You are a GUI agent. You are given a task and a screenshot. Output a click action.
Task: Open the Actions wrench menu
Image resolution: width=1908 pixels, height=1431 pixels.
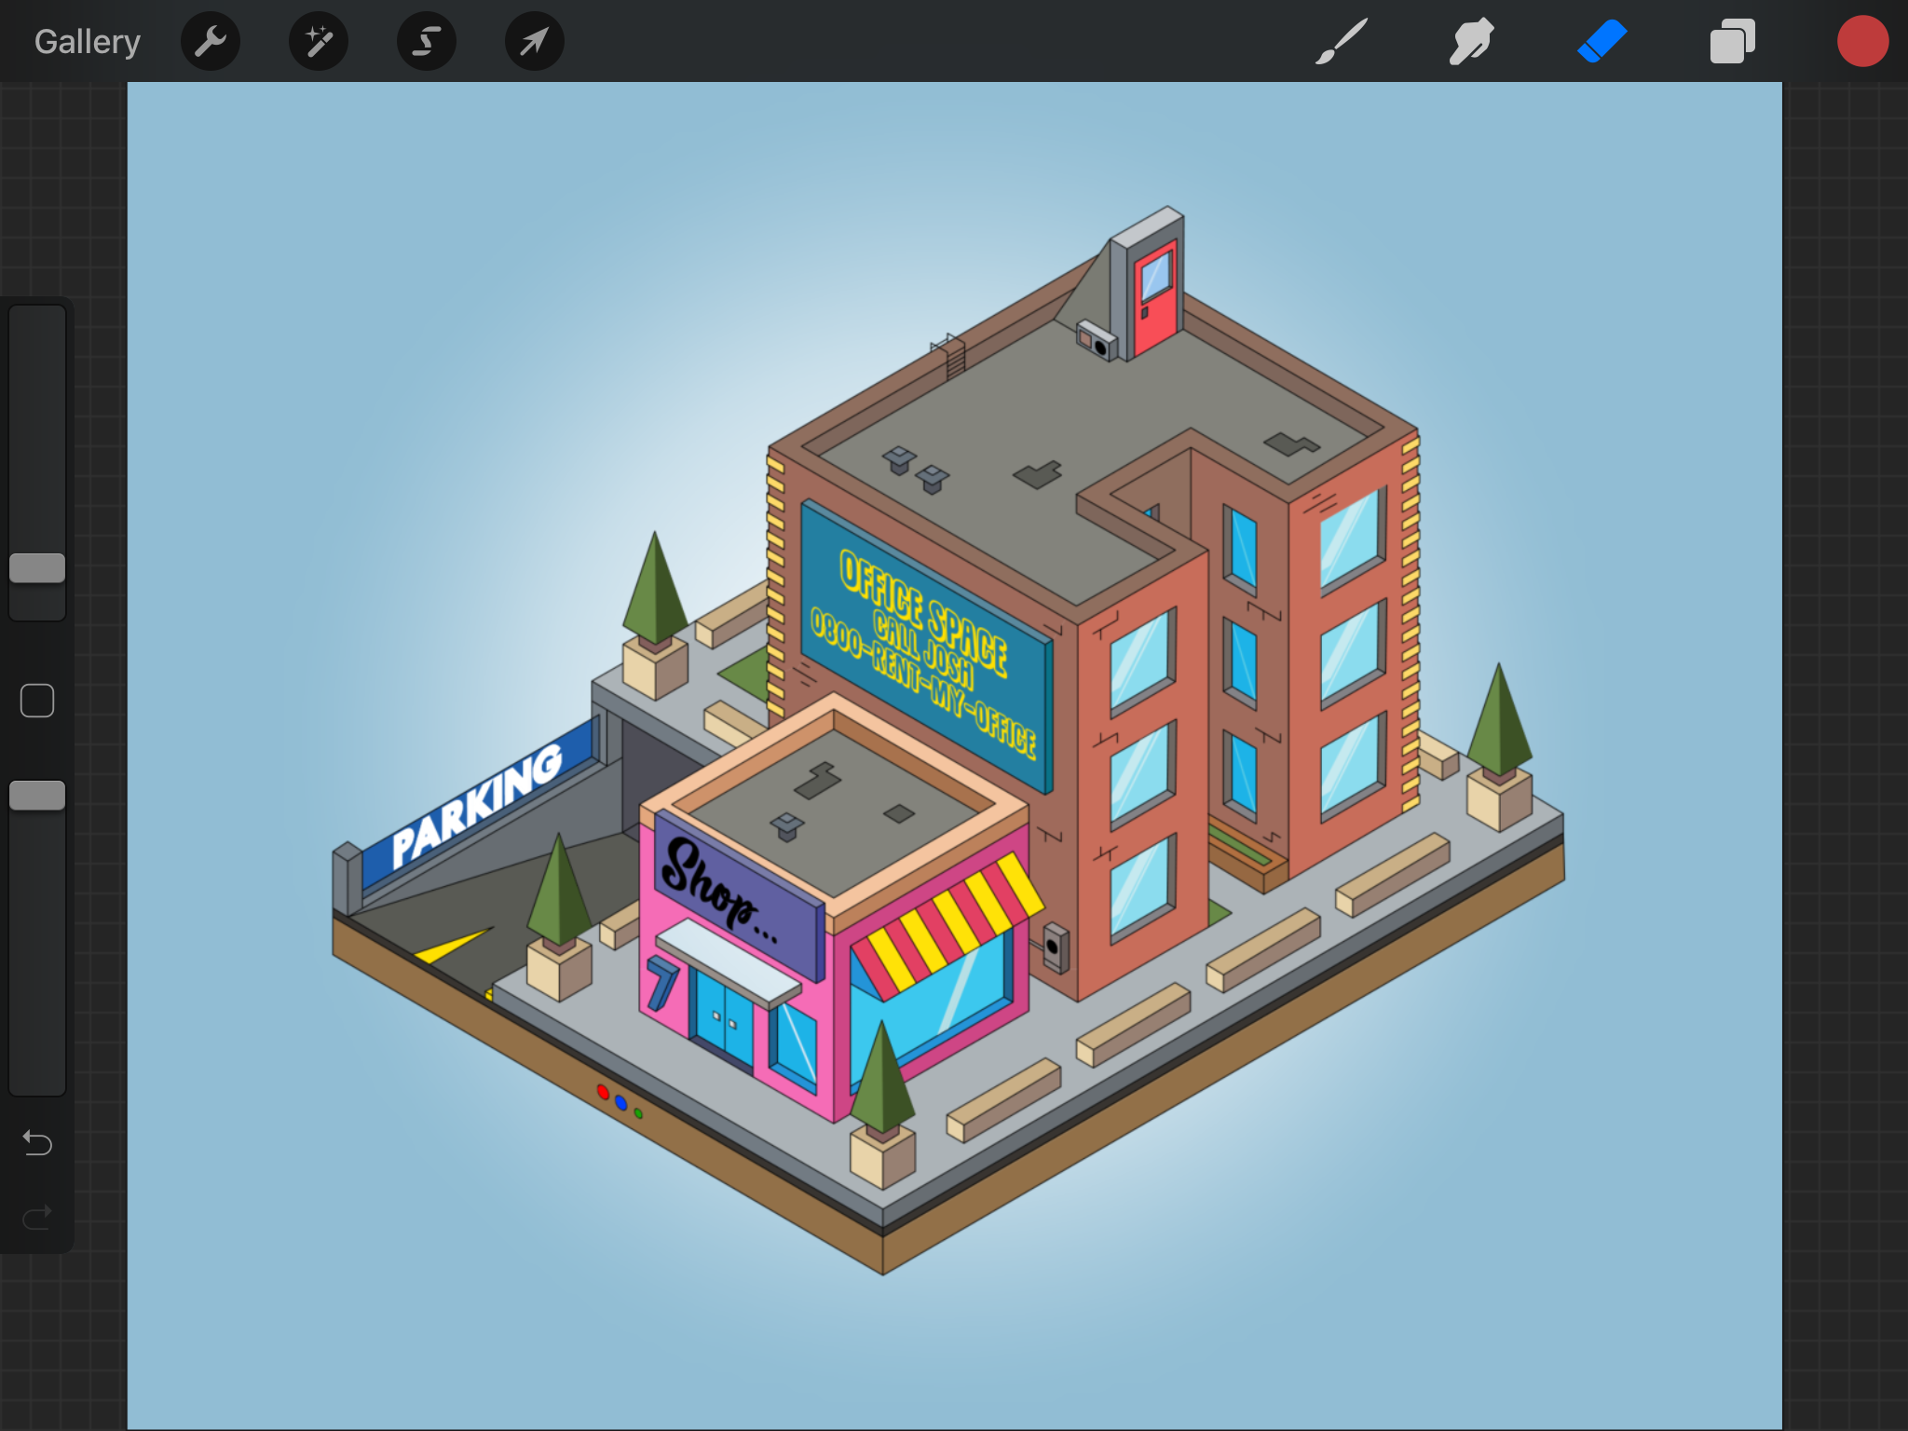tap(211, 42)
